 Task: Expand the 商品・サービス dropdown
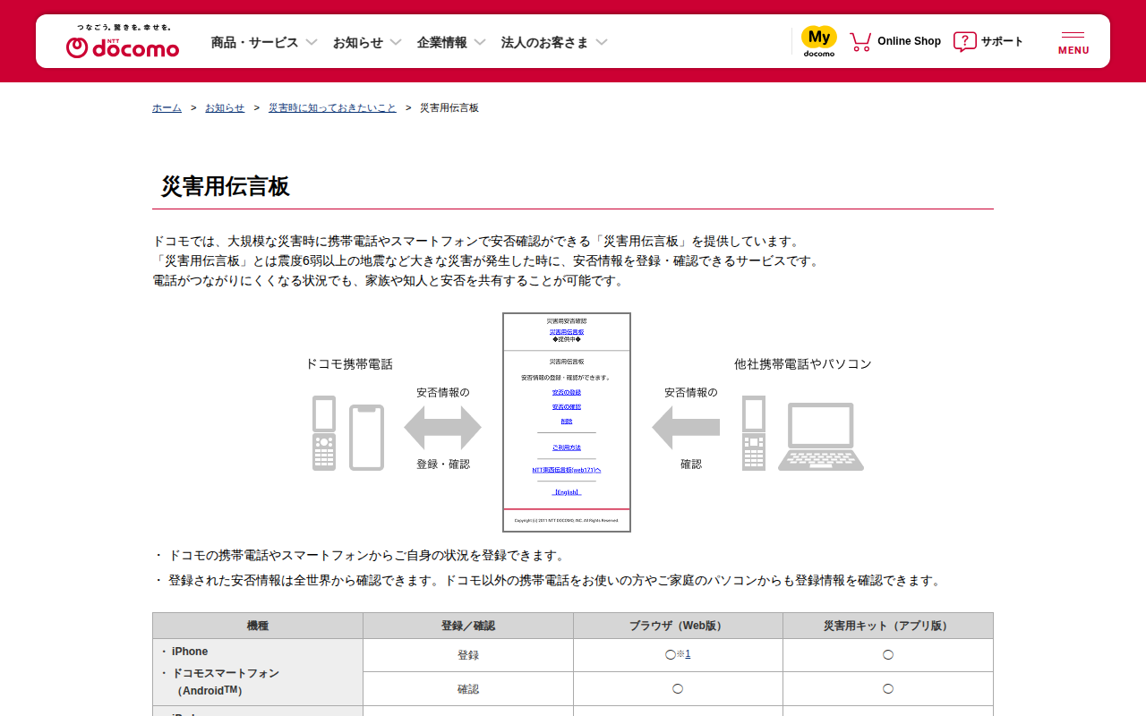(264, 42)
